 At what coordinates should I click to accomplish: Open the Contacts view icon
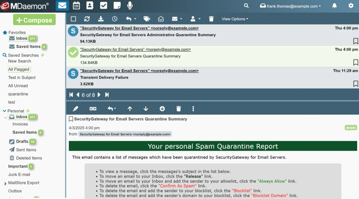tap(90, 6)
